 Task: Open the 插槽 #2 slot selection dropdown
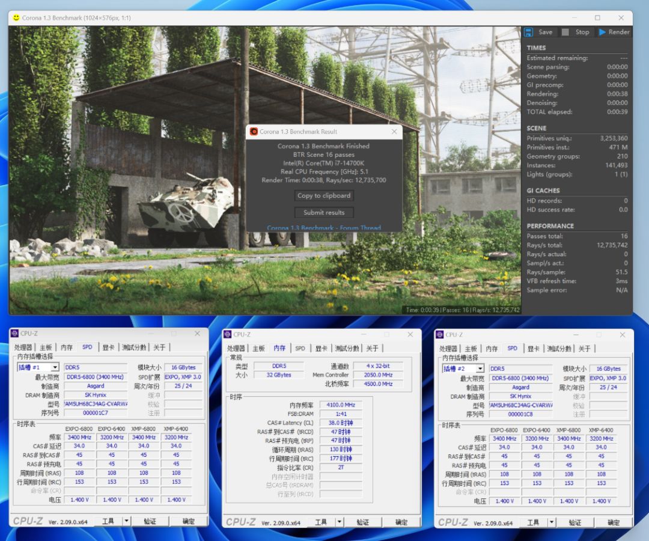480,368
